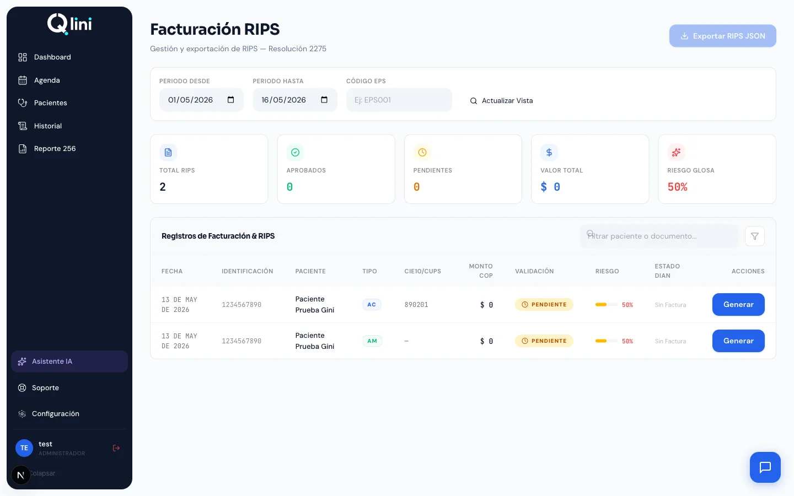
Task: Open calendar picker for Periodo Hasta
Action: pos(324,100)
